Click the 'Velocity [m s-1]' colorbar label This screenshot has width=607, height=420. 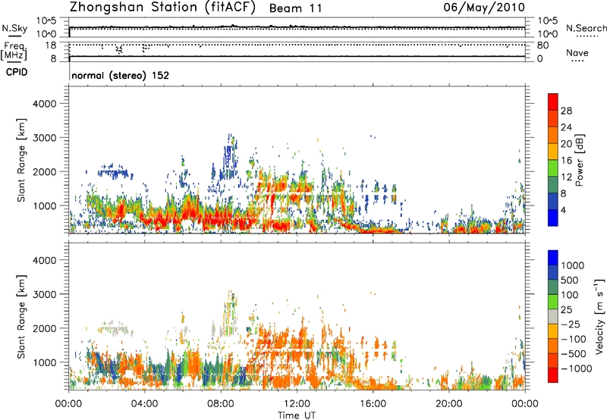tap(599, 316)
